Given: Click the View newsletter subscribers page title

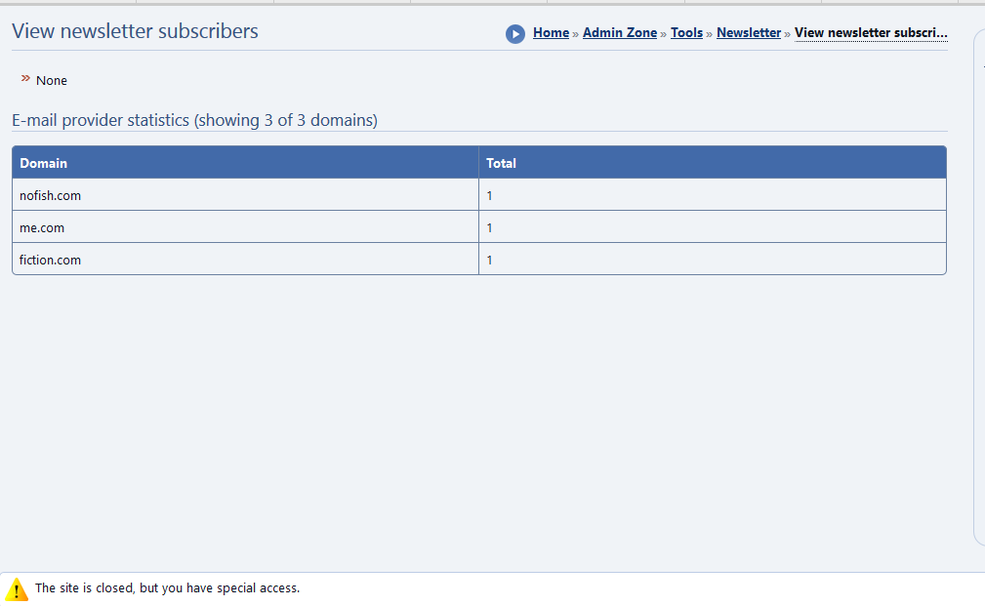Looking at the screenshot, I should pyautogui.click(x=135, y=31).
